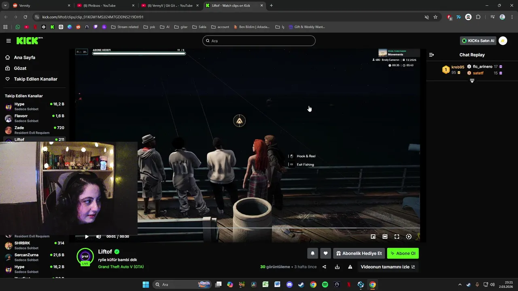Open Liftof's live avatar

click(85, 257)
